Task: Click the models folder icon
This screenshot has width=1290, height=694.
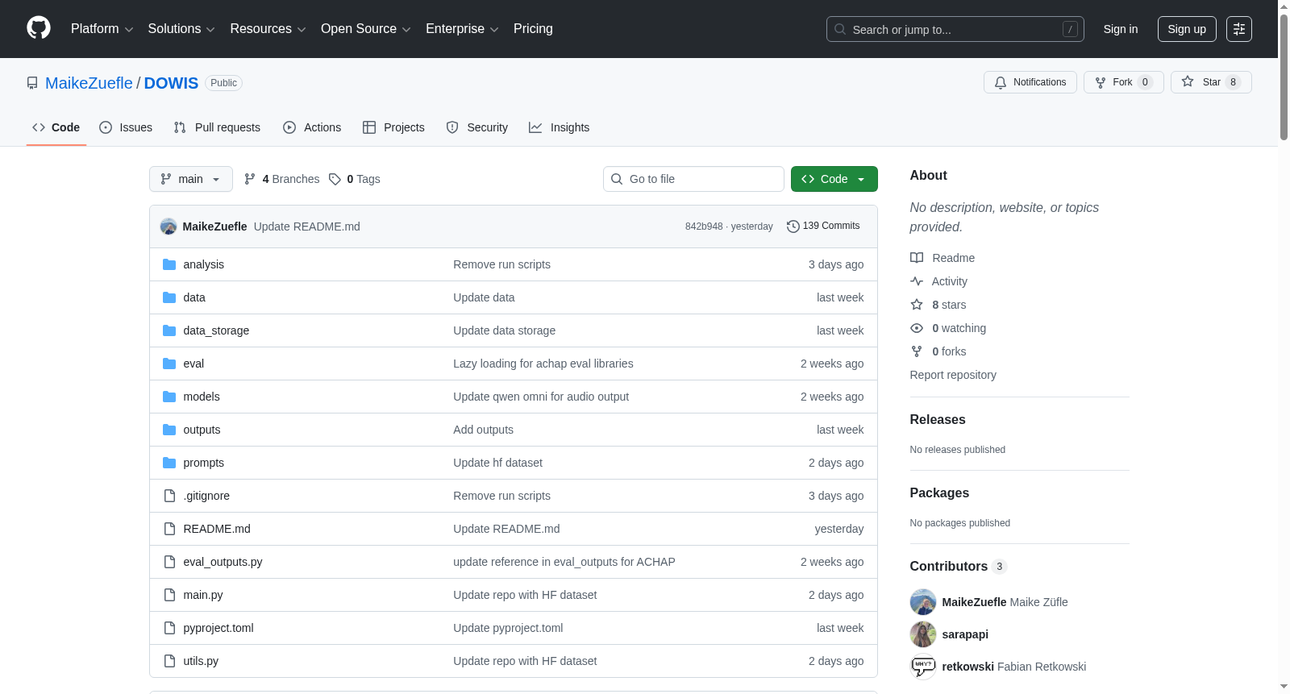Action: (x=169, y=397)
